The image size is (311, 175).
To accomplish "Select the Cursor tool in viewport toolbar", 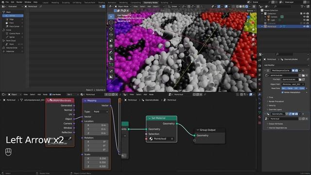I will point(111,23).
